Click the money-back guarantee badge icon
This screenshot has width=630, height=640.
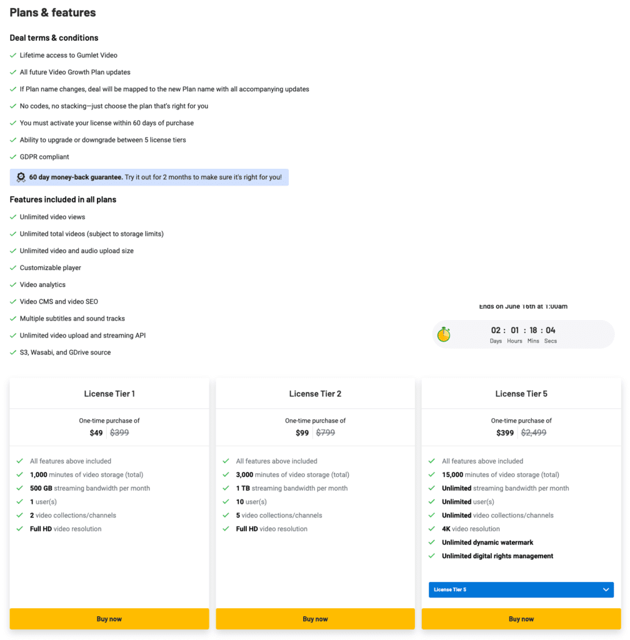[21, 177]
